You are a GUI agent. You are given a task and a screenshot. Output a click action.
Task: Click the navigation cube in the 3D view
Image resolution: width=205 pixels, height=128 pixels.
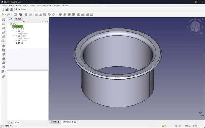point(195,27)
